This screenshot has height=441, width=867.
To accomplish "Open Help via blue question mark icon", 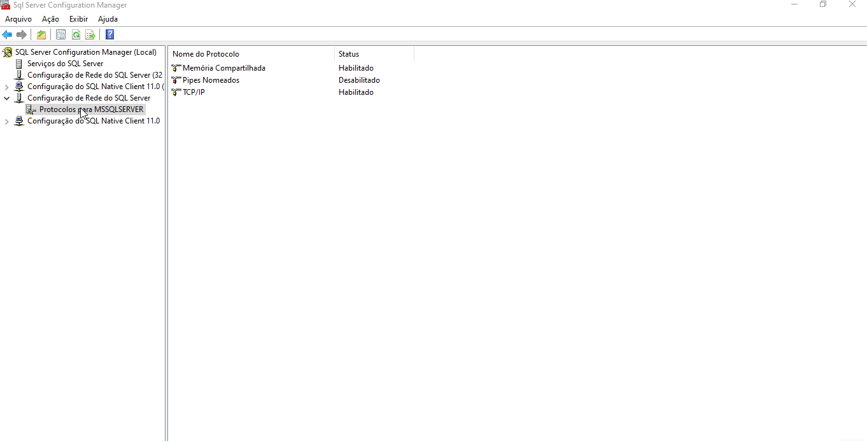I will (110, 34).
